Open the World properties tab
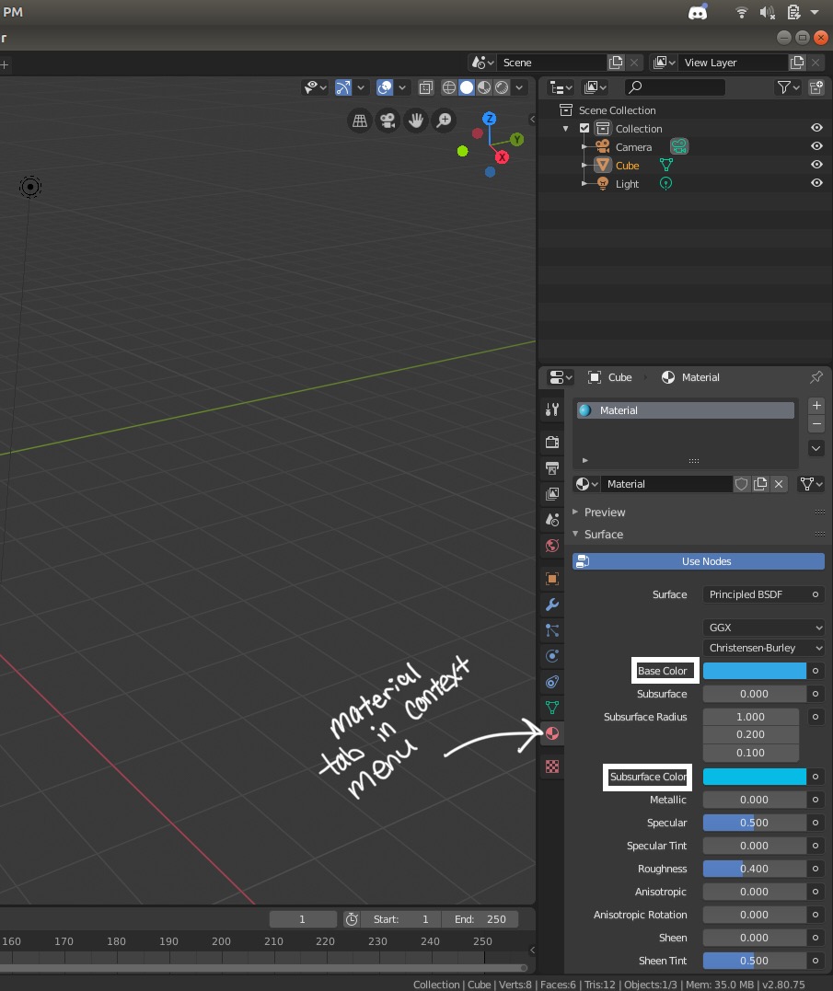 coord(551,546)
